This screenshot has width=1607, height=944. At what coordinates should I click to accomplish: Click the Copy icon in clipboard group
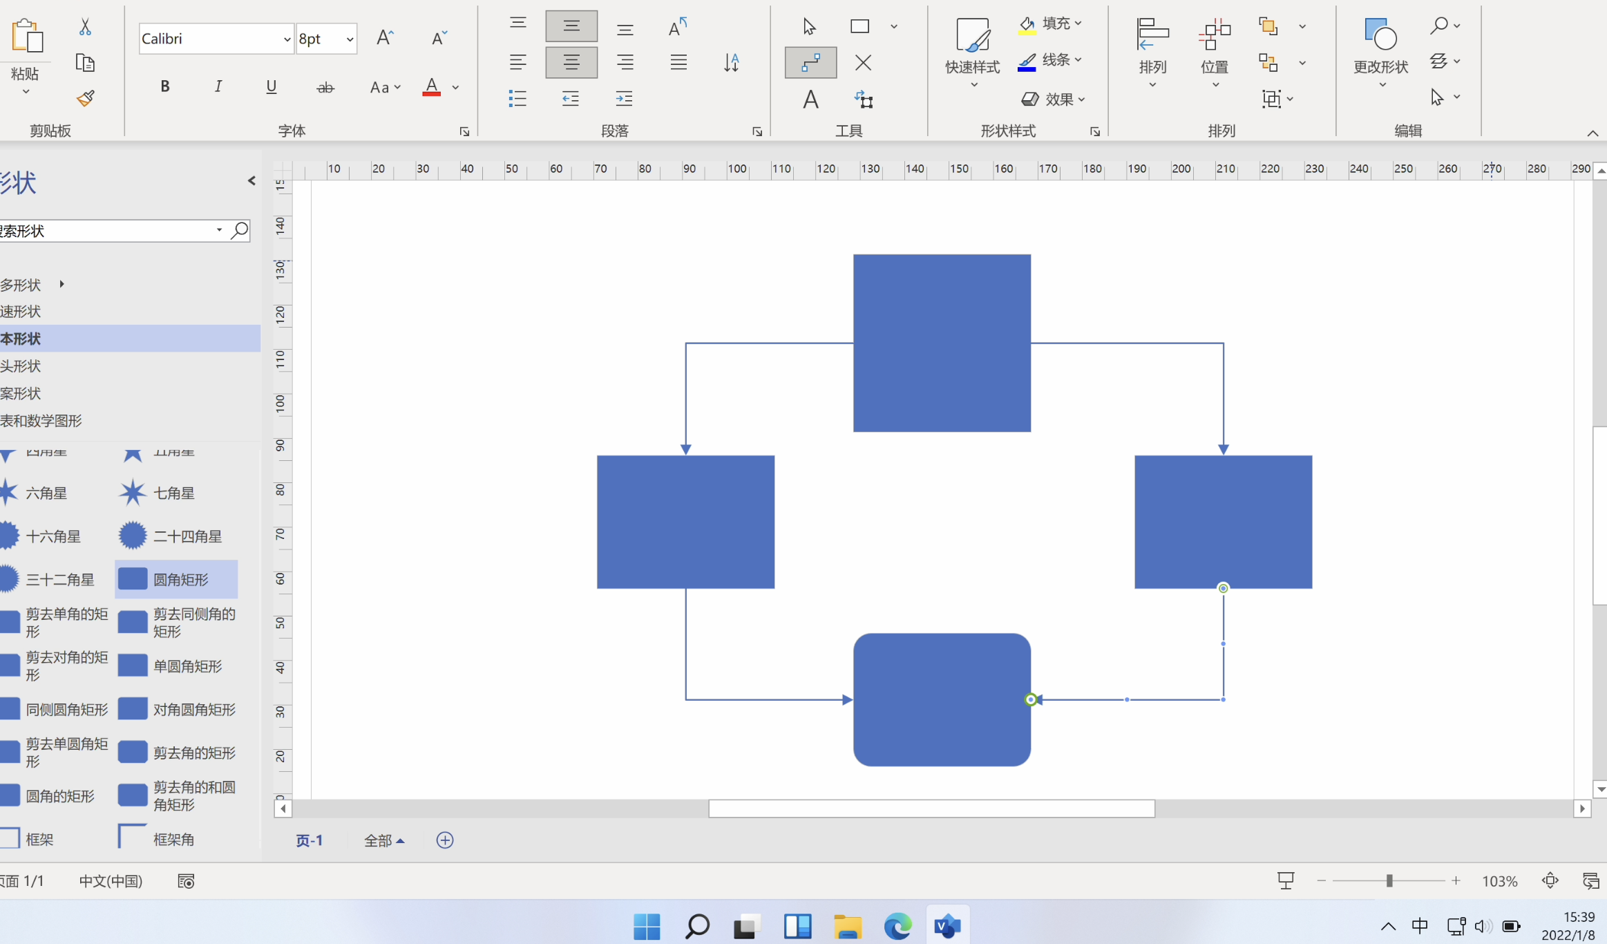(x=85, y=63)
